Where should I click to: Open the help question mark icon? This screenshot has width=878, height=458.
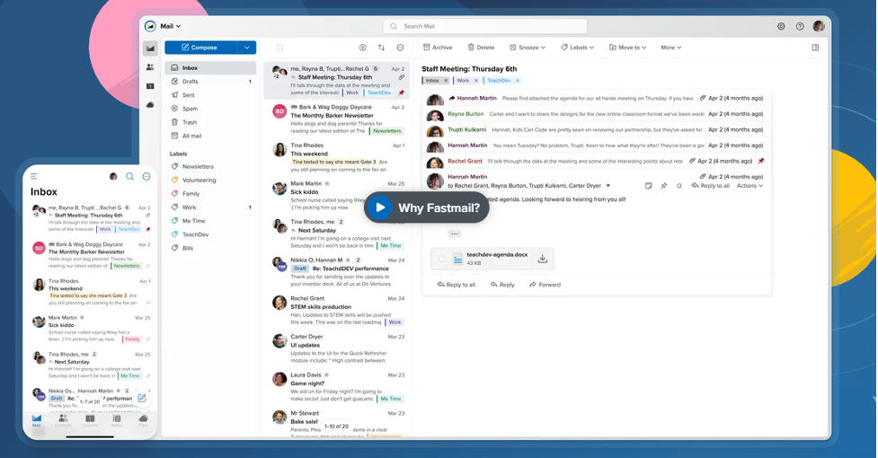(x=800, y=27)
